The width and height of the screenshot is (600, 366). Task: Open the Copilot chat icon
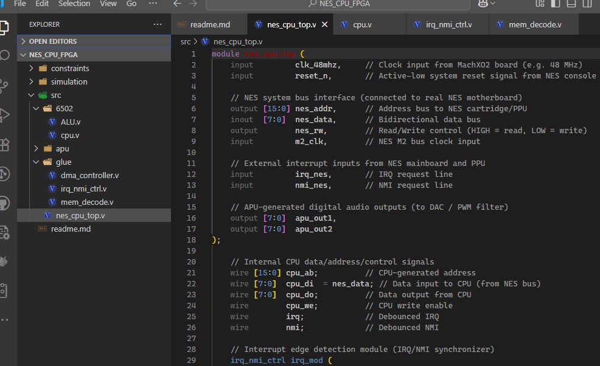click(483, 4)
